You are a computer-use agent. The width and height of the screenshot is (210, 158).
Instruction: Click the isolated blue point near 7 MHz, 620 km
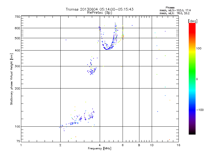coord(132,25)
